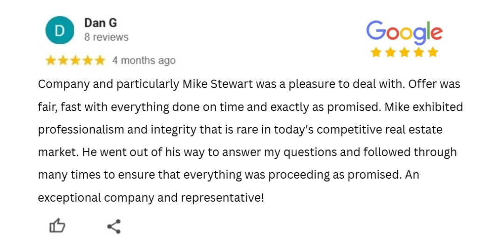
Task: Like the review with the thumbs-up icon
Action: tap(57, 226)
